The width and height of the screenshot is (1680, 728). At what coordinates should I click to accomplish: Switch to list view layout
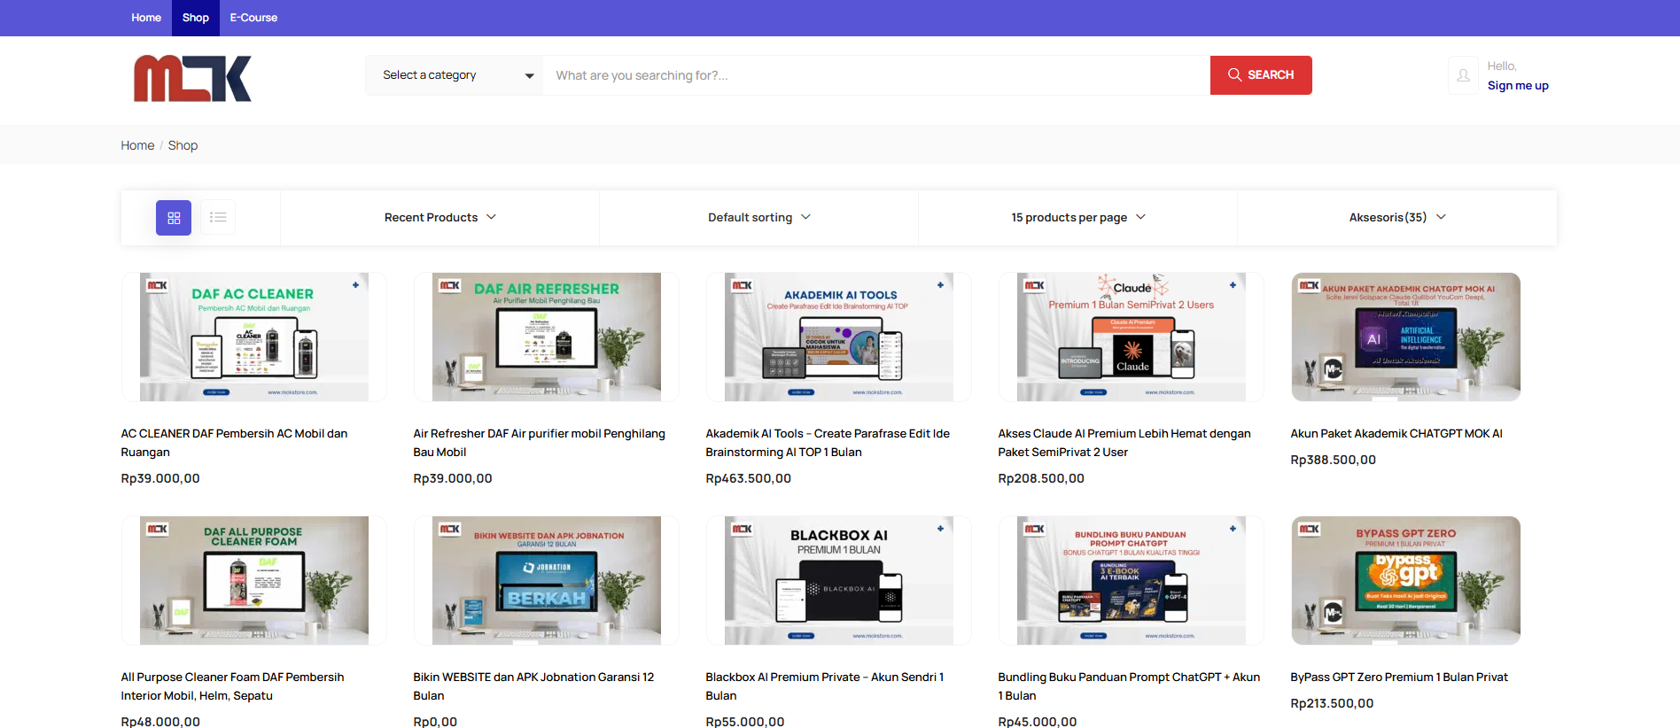[x=218, y=218]
